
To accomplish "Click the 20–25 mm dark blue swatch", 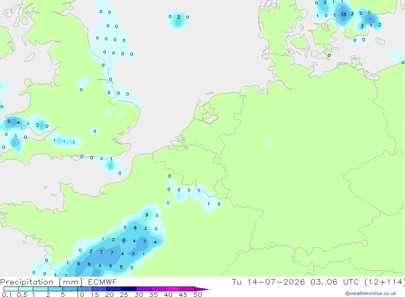I will pos(114,289).
